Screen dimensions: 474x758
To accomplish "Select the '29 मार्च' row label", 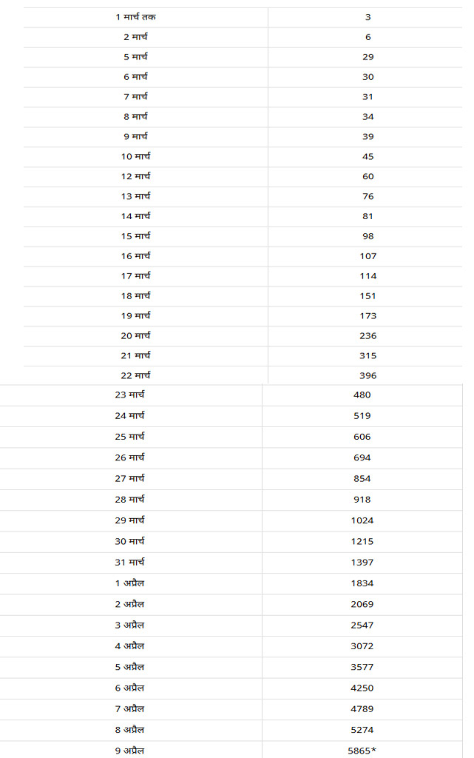I will click(x=130, y=520).
